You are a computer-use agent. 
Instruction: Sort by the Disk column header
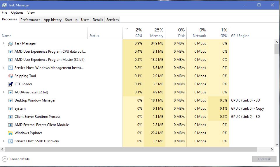(x=176, y=33)
